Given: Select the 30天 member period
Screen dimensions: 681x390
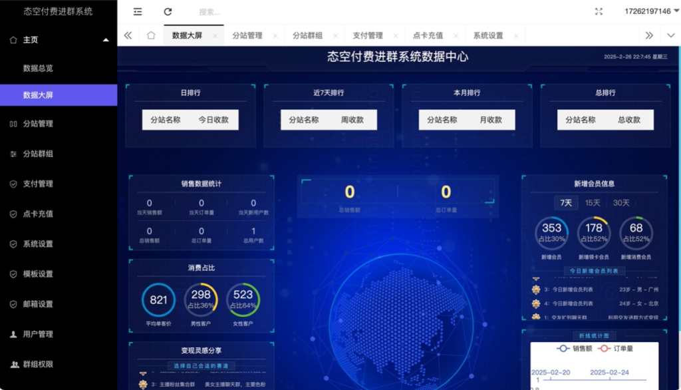Looking at the screenshot, I should point(621,203).
